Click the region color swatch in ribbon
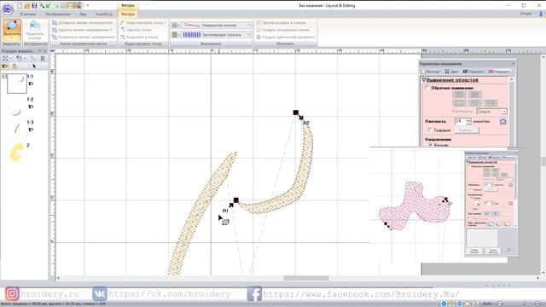 [x=175, y=35]
